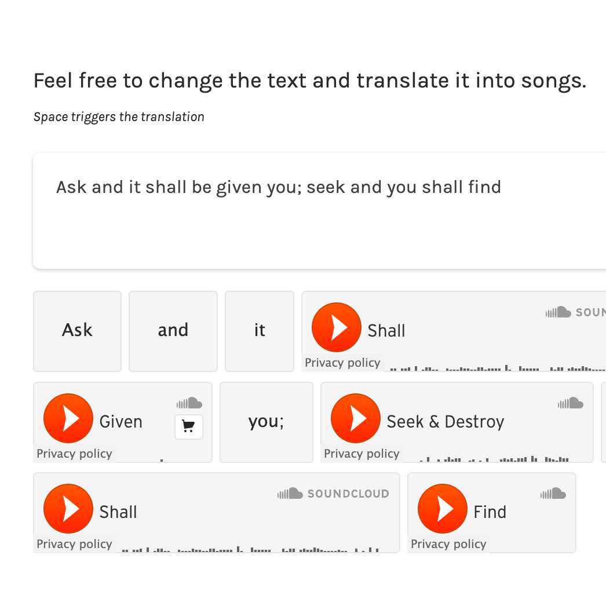Play the Find track
Viewport: 606px width, 606px height.
point(443,509)
